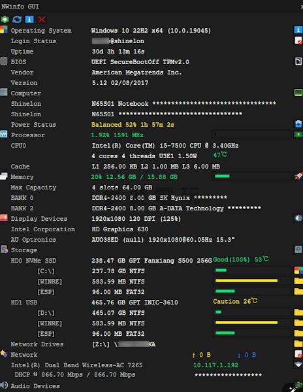Click the D:\ drive usage bar
The image size is (303, 392).
tap(252, 312)
